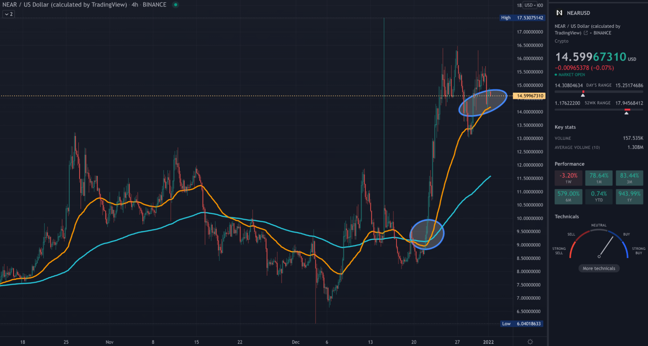Click the VOLUME value 157.535K
The width and height of the screenshot is (648, 346).
pos(633,138)
